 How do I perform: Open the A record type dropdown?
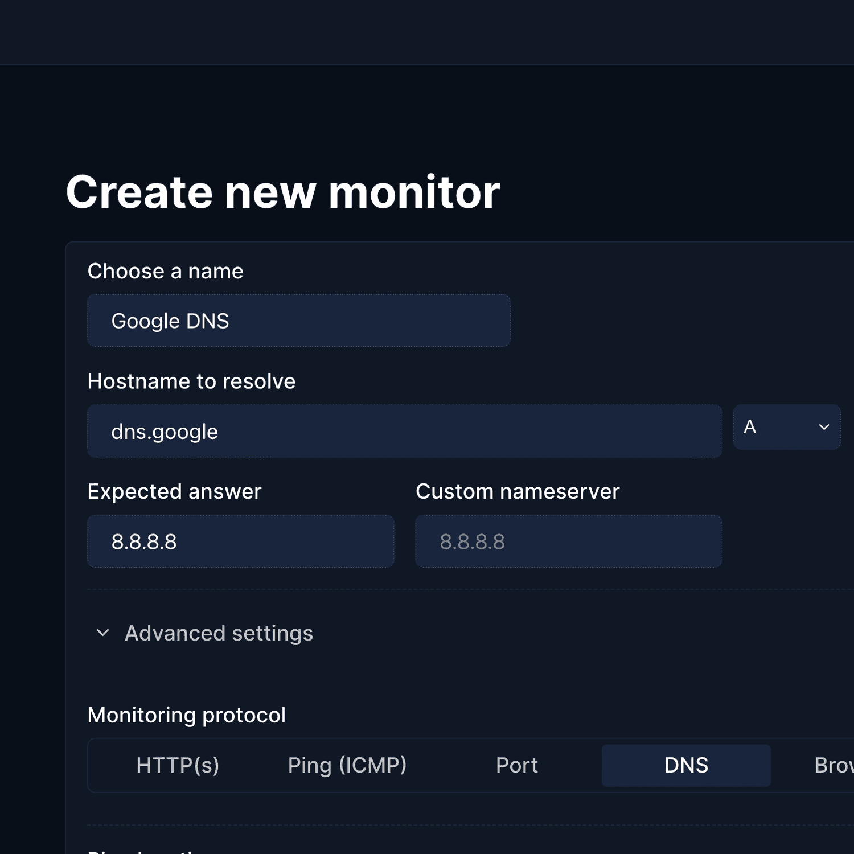pyautogui.click(x=786, y=427)
